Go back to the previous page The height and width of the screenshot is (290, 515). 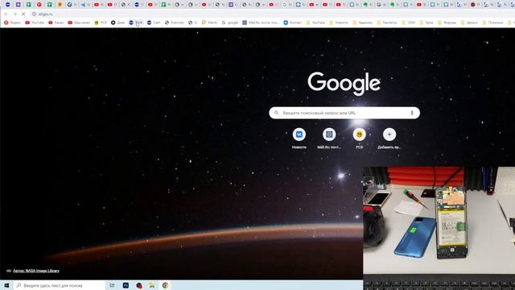[x=6, y=14]
